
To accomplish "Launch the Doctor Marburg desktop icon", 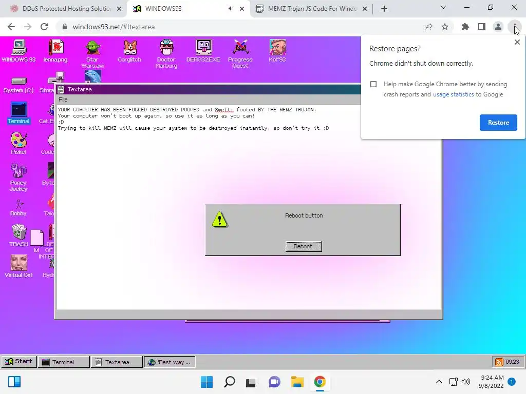I will (x=166, y=53).
